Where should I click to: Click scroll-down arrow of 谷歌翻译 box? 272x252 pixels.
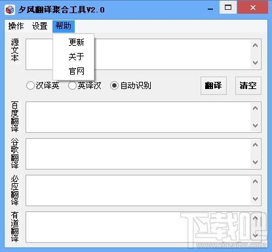pyautogui.click(x=255, y=162)
